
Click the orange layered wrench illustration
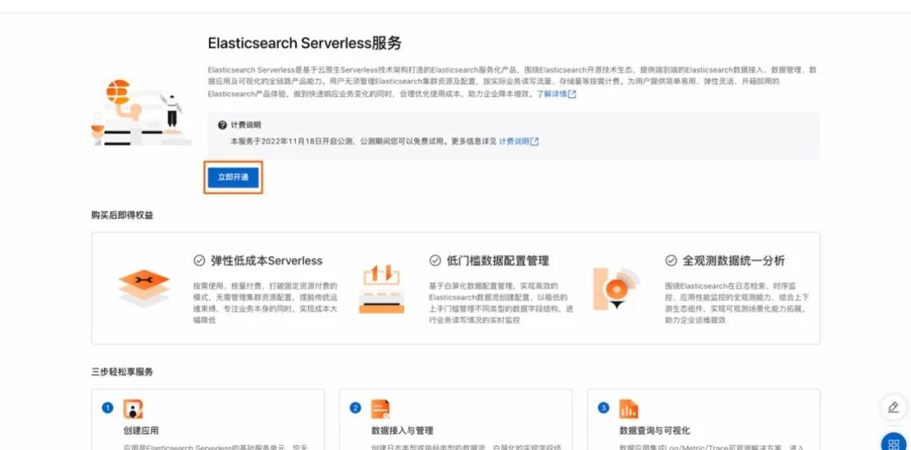143,288
